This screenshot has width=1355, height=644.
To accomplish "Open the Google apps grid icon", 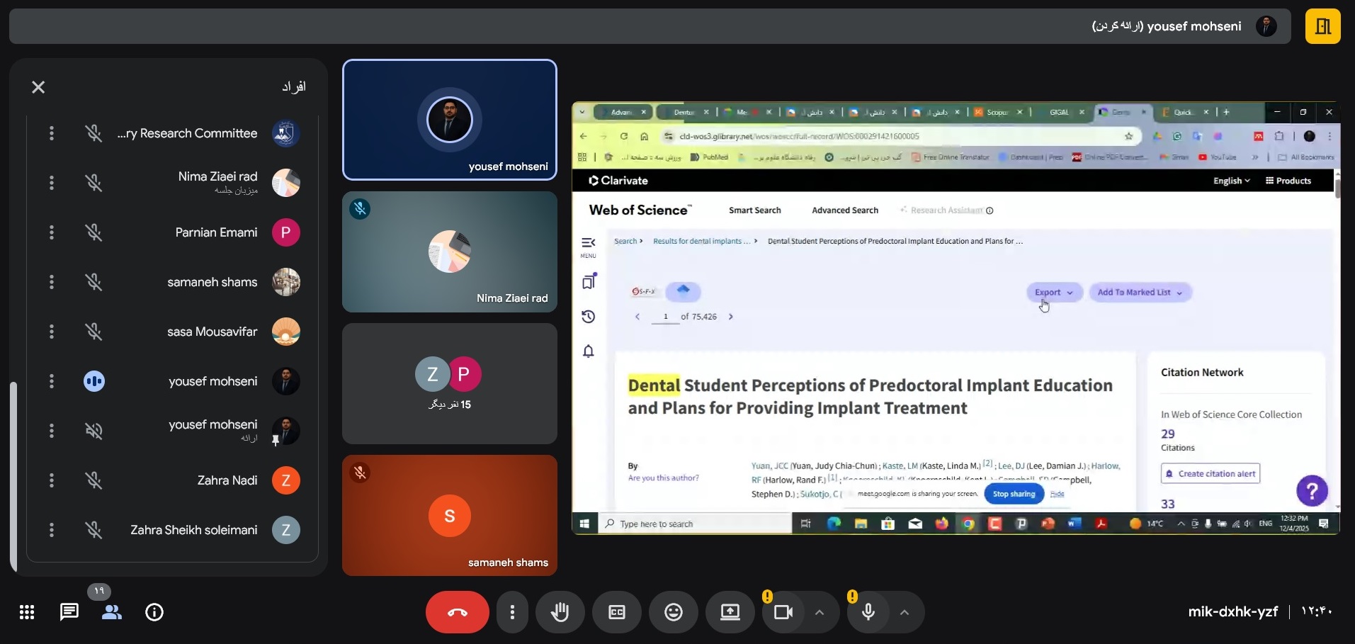I will coord(27,612).
